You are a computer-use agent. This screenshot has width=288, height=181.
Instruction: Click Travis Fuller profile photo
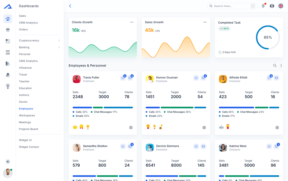click(x=77, y=79)
